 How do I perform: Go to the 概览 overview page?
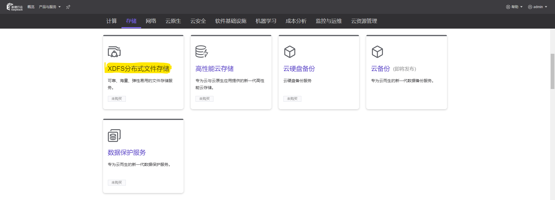pyautogui.click(x=31, y=7)
